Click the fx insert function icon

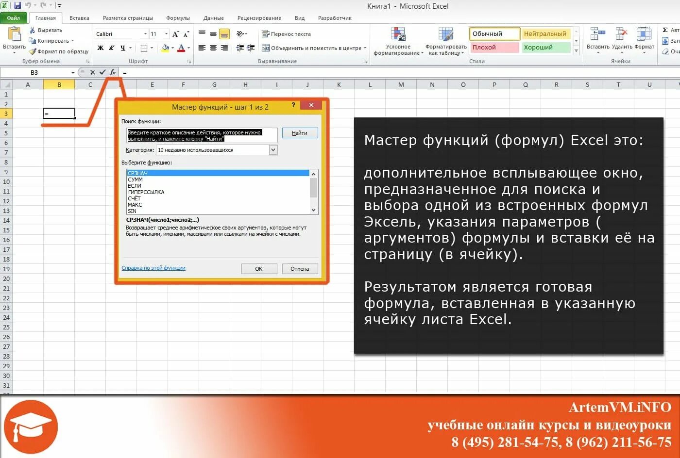click(113, 72)
